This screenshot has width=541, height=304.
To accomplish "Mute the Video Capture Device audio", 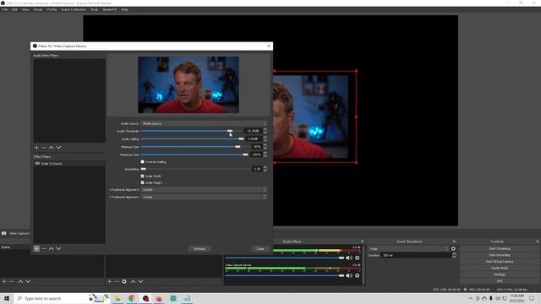I will pos(349,275).
